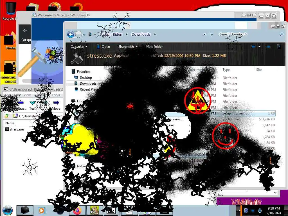The height and width of the screenshot is (216, 288).
Task: Click the rightmost system tray icon
Action: (260, 210)
